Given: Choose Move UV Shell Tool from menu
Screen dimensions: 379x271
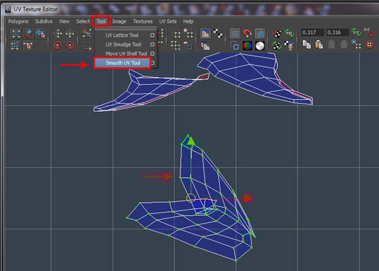Looking at the screenshot, I should [126, 54].
